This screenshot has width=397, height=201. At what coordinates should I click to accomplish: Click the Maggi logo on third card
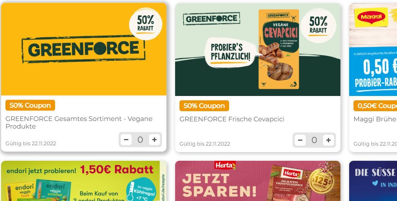(371, 17)
